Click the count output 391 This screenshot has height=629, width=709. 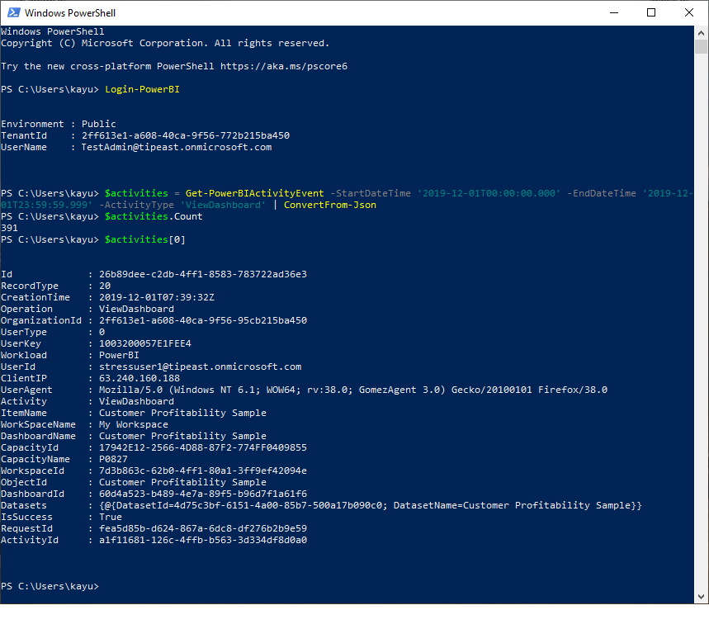(10, 228)
